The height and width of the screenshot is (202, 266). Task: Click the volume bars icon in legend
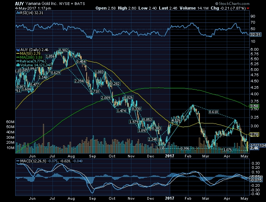click(x=18, y=65)
